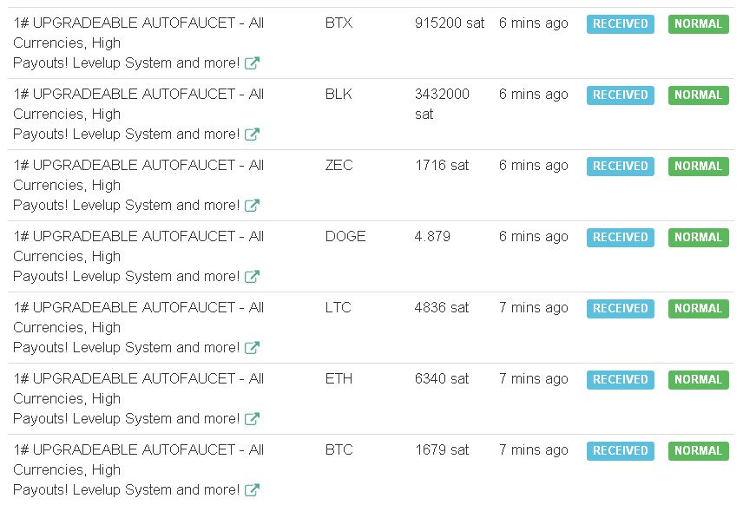The height and width of the screenshot is (505, 743).
Task: Click NORMAL badge in ETH row
Action: (699, 379)
